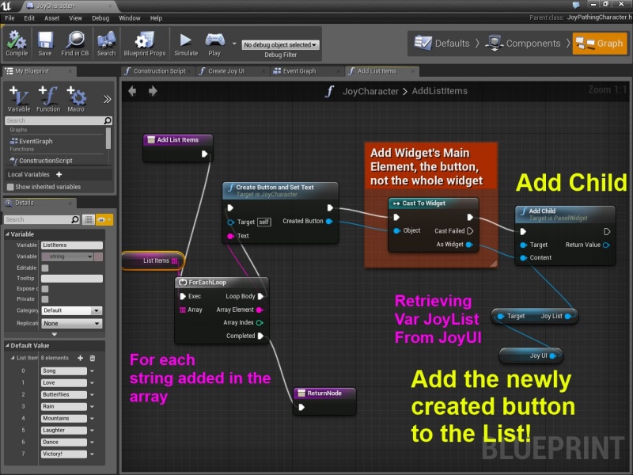Open the Window menu
This screenshot has height=475, width=633.
point(130,18)
